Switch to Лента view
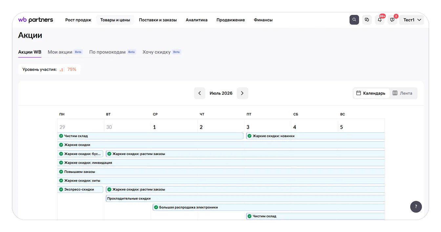Viewport: 441px width, 232px height. pyautogui.click(x=403, y=93)
